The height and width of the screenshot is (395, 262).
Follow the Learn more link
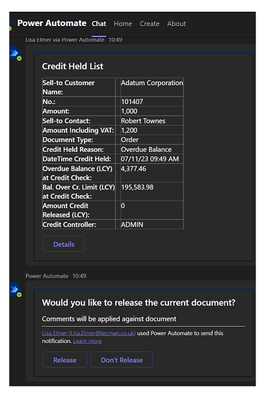pos(87,341)
